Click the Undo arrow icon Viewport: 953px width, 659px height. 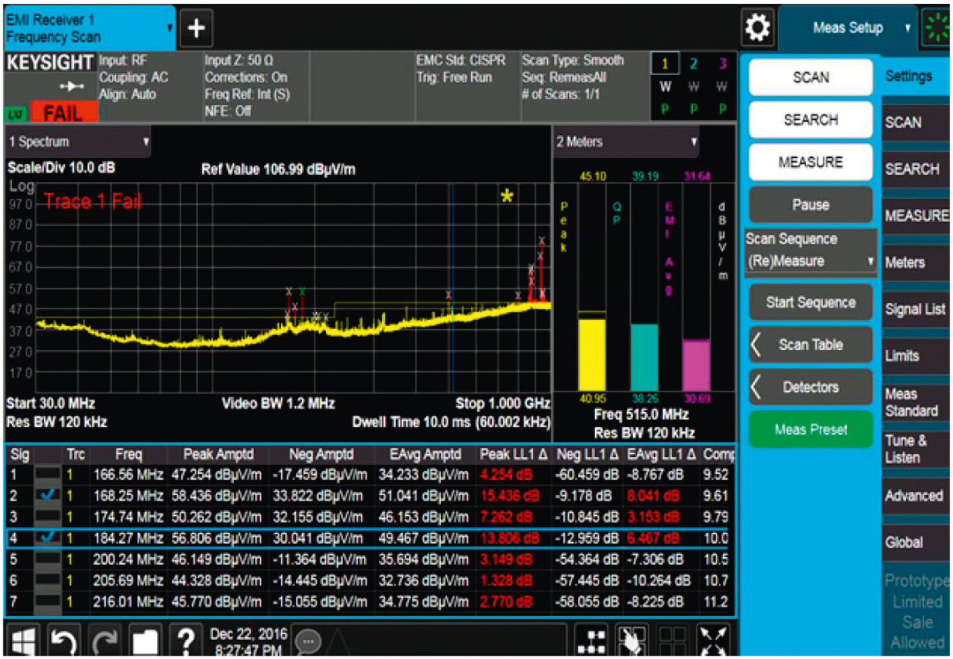click(x=63, y=640)
